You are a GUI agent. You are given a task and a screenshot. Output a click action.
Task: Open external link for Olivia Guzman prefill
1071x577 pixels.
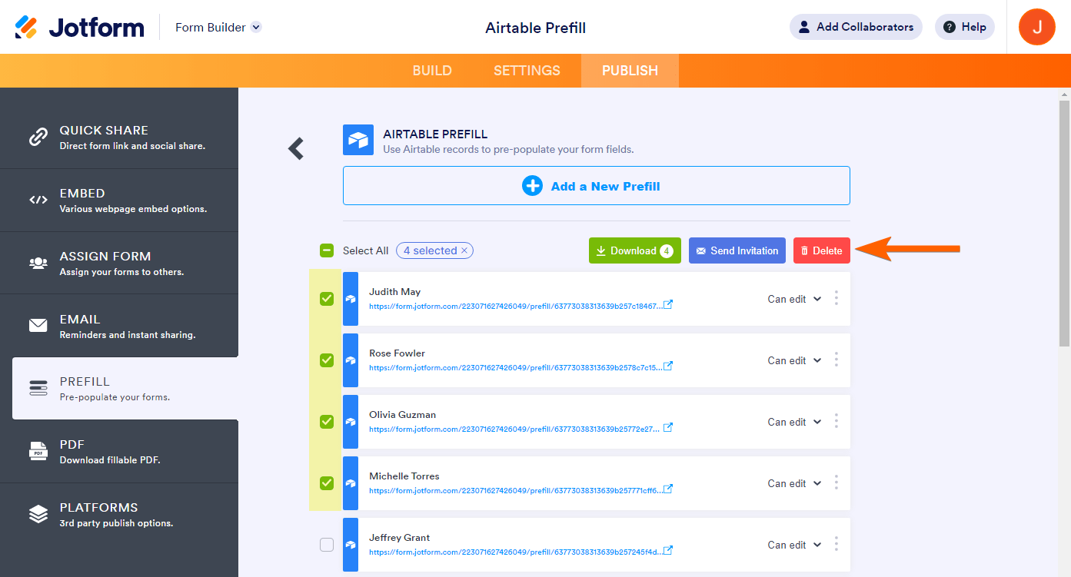tap(668, 428)
